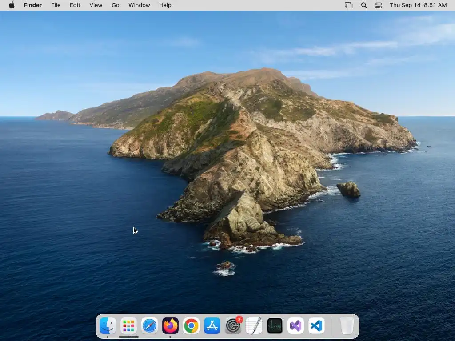
Task: Launch Visual Studio purple icon
Action: click(x=295, y=326)
